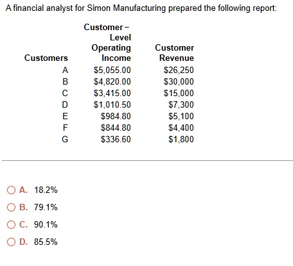Click the $1,800 revenue for customer G
Screen dimensions: 293x266
(181, 139)
